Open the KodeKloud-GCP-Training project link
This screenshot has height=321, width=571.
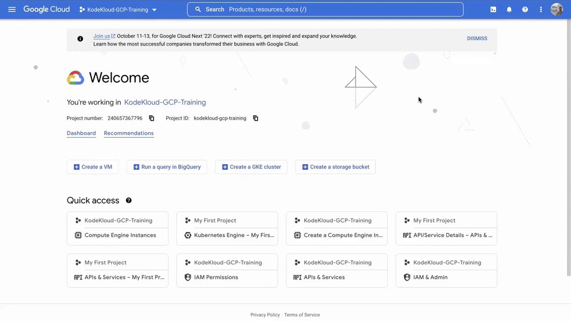point(165,102)
